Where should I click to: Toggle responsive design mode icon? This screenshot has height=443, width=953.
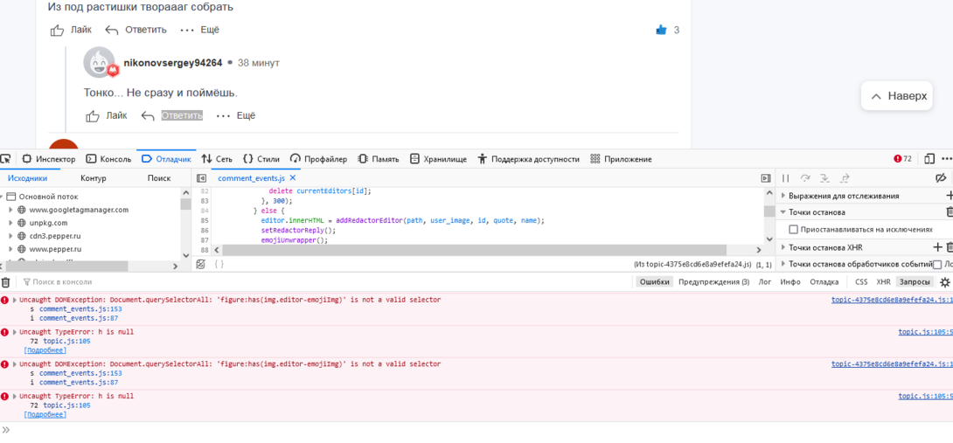pos(929,159)
